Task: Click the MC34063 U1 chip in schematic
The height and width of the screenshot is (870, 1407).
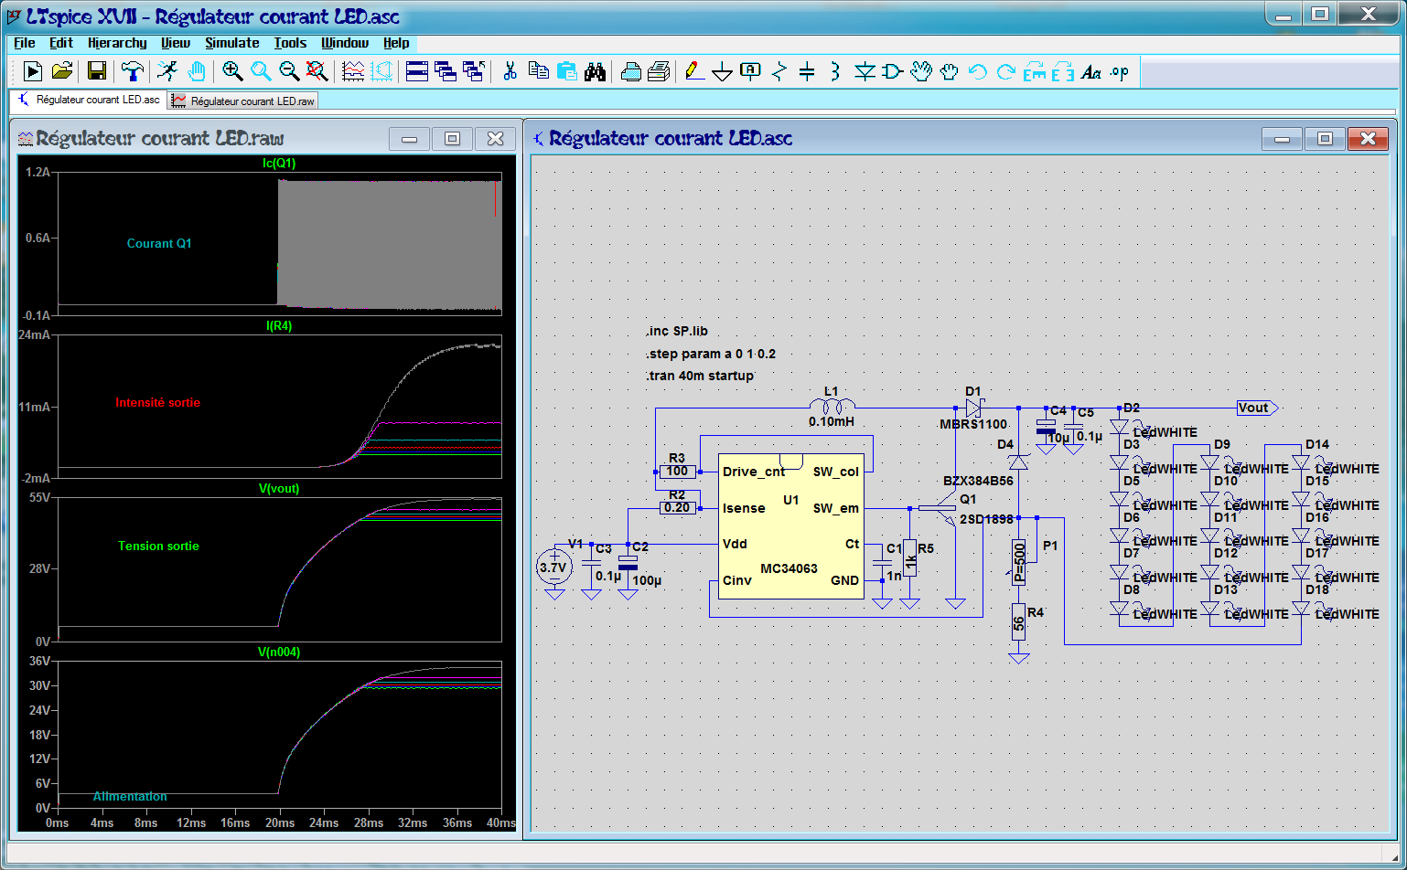Action: [x=790, y=526]
